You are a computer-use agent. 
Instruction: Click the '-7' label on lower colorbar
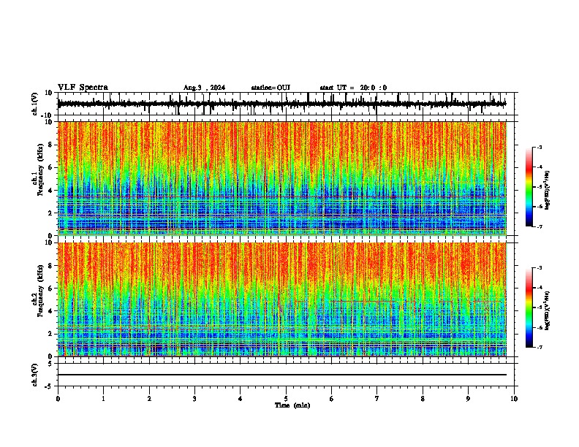(x=540, y=348)
